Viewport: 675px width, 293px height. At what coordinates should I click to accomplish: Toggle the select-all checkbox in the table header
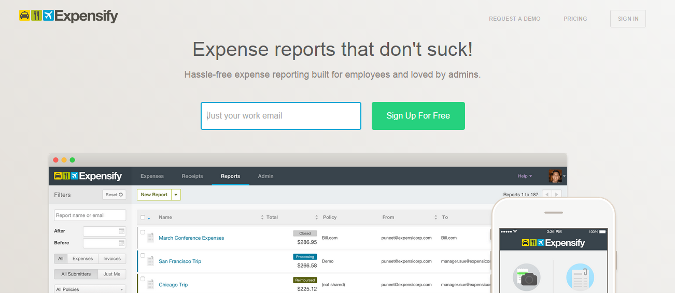[143, 217]
